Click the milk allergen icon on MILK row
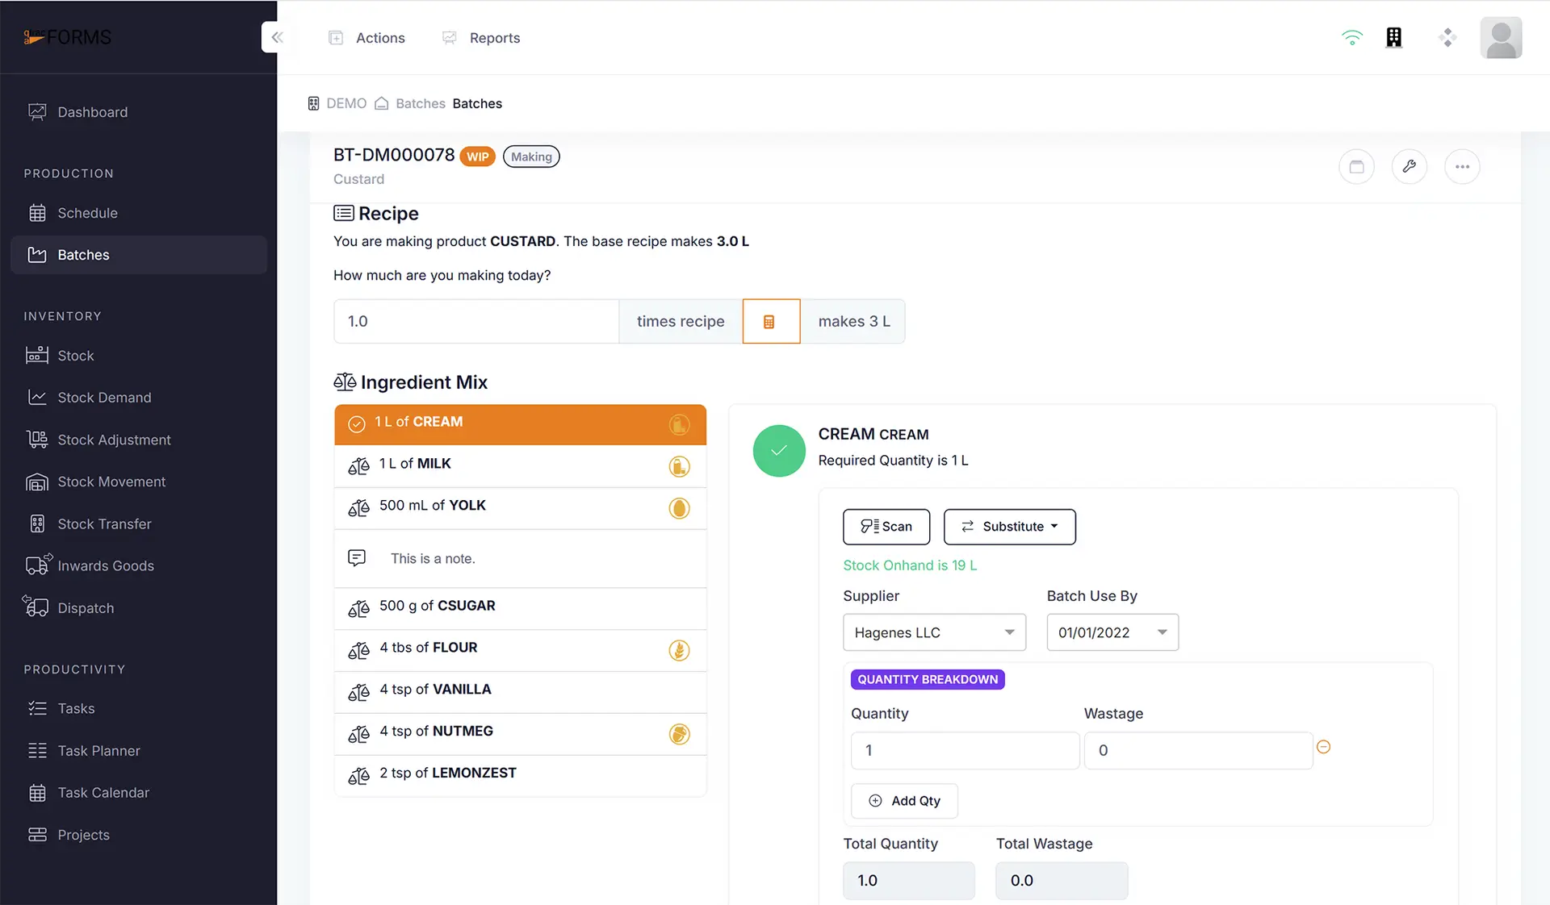This screenshot has width=1550, height=905. (x=679, y=466)
